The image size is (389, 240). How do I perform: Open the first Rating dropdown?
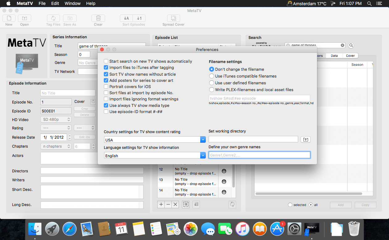56,128
